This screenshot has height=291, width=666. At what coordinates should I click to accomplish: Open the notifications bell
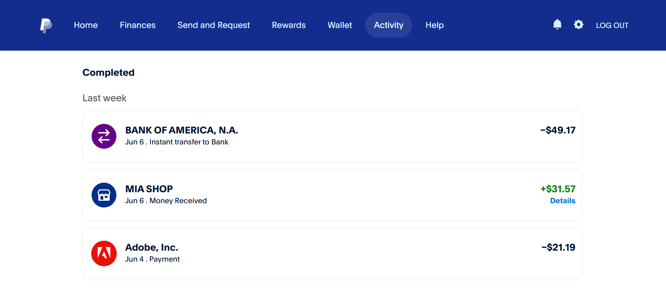coord(557,24)
